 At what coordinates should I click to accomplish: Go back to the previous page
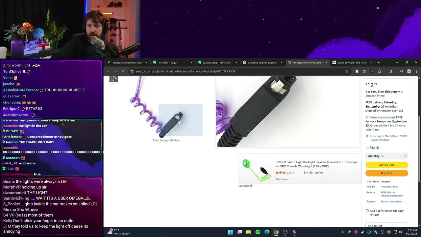point(108,71)
